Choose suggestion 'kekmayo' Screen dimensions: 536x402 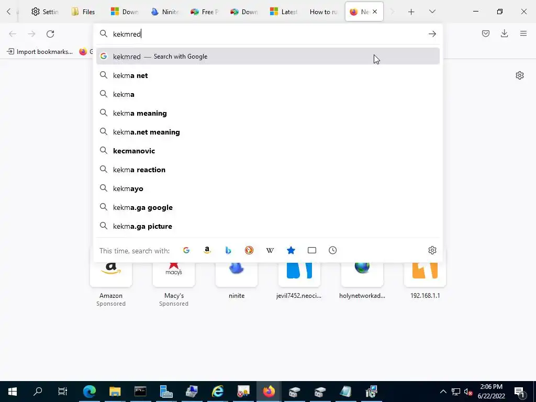[267, 188]
